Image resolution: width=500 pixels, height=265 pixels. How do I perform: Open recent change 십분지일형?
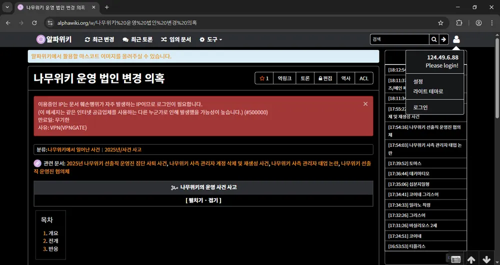[425, 184]
